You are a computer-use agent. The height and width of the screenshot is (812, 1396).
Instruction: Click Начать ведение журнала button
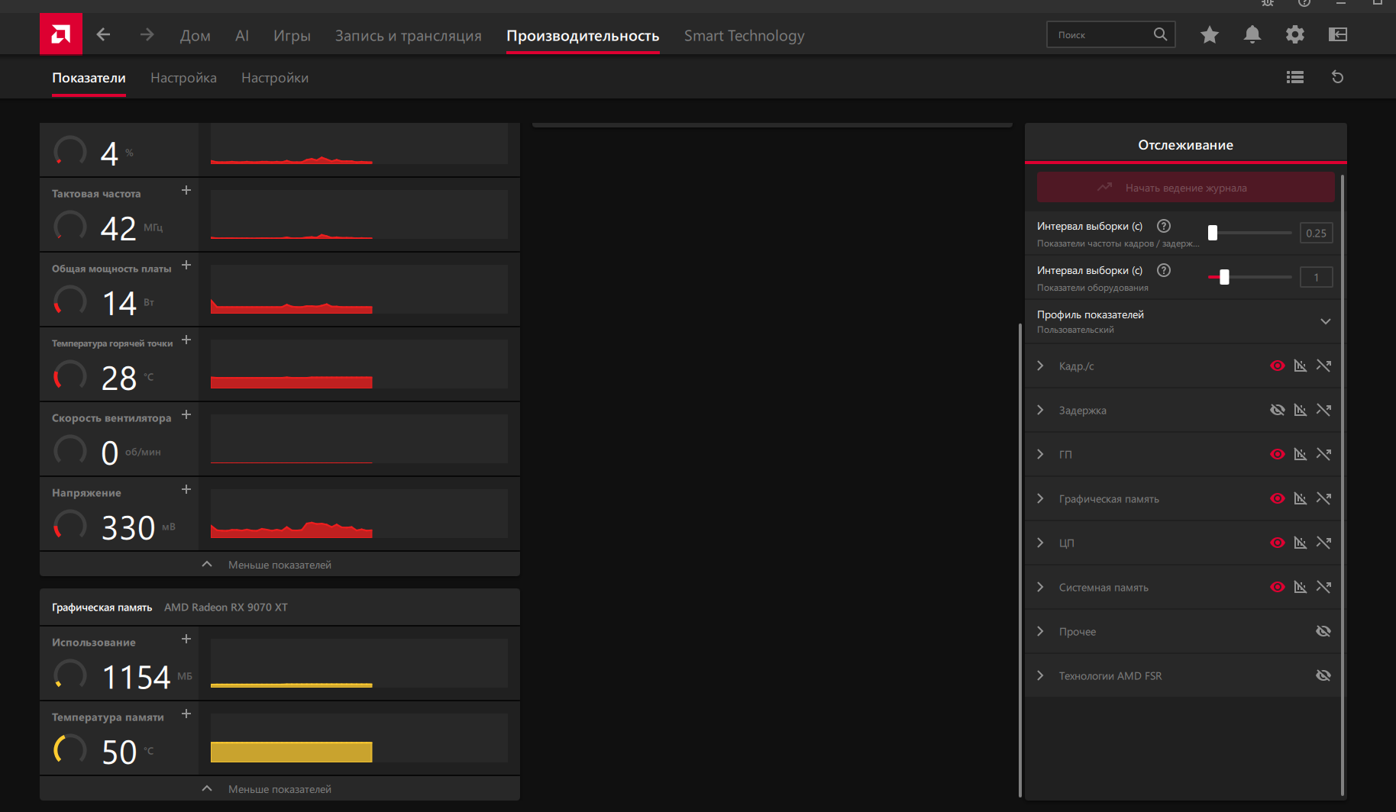coord(1186,188)
